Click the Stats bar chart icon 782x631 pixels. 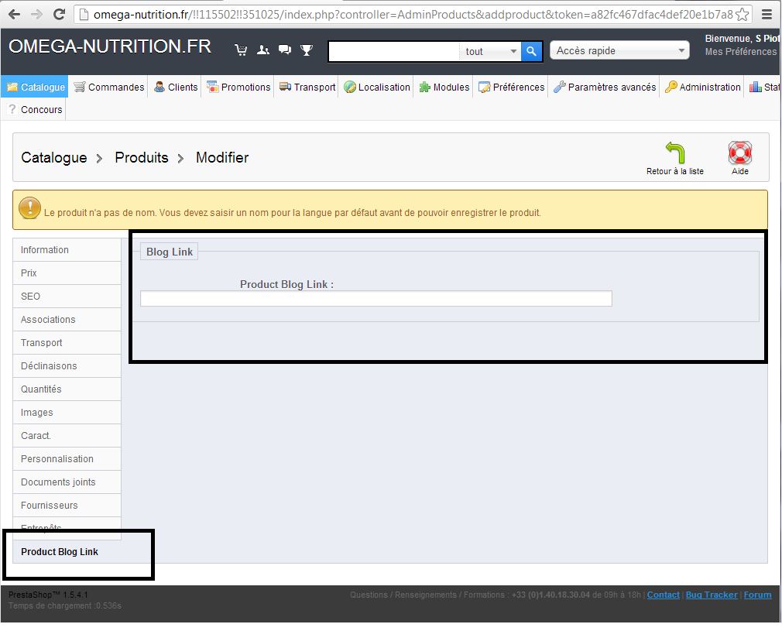click(756, 87)
